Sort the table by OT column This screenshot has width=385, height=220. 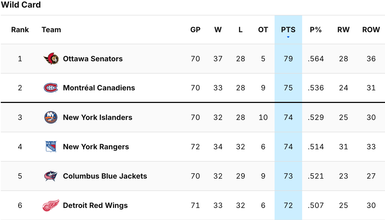[263, 30]
